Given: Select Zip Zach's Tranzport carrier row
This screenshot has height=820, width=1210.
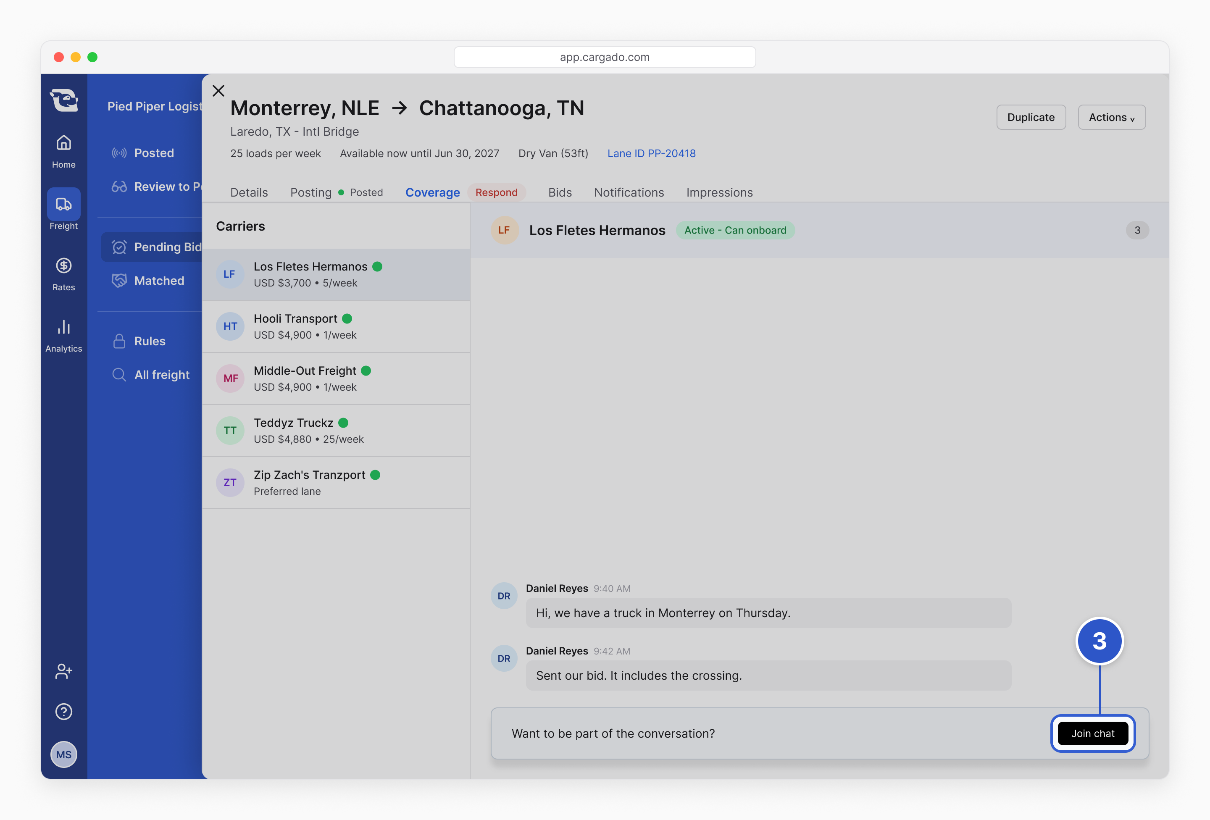Looking at the screenshot, I should (336, 483).
